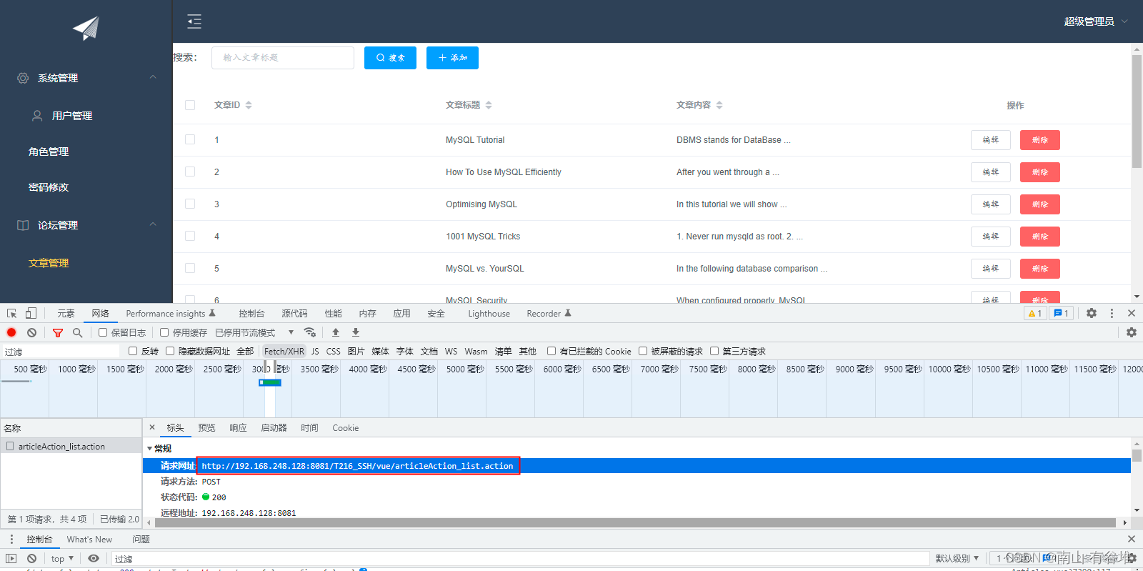Create a live expression with the eye icon

pos(94,558)
